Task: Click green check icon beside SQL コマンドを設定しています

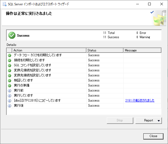Action: coord(10,66)
